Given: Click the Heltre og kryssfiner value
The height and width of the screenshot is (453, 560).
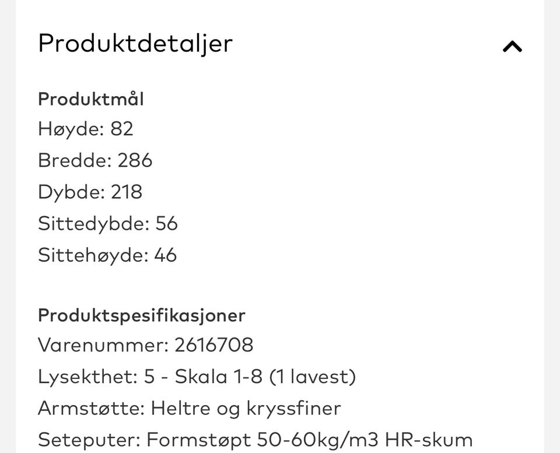Looking at the screenshot, I should (x=246, y=409).
